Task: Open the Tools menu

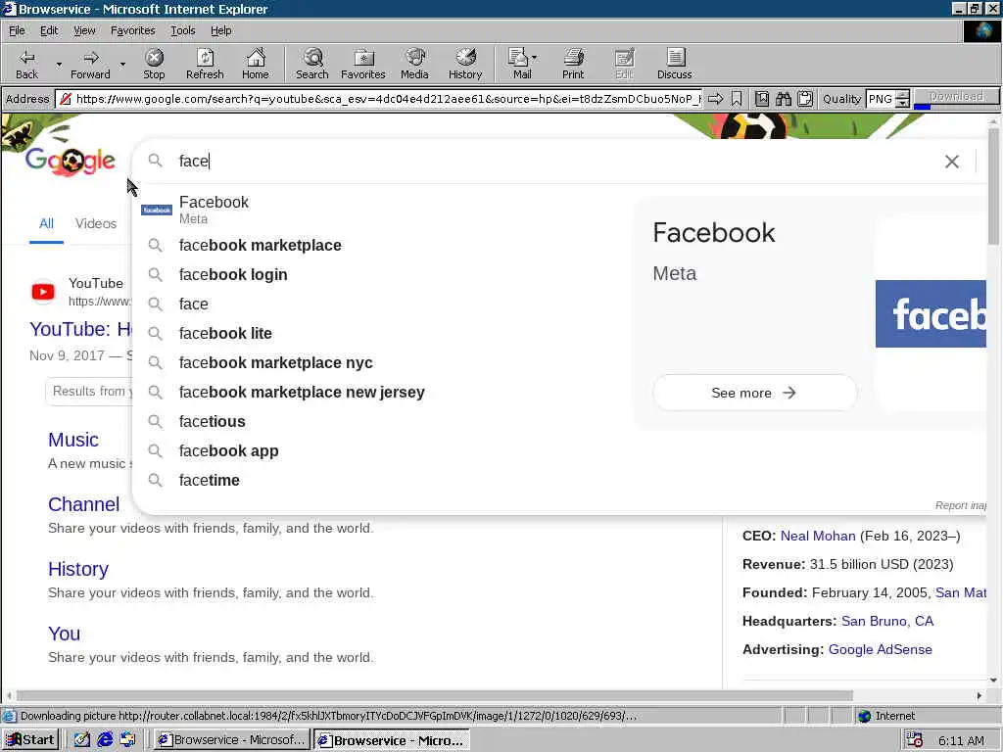Action: click(x=182, y=30)
